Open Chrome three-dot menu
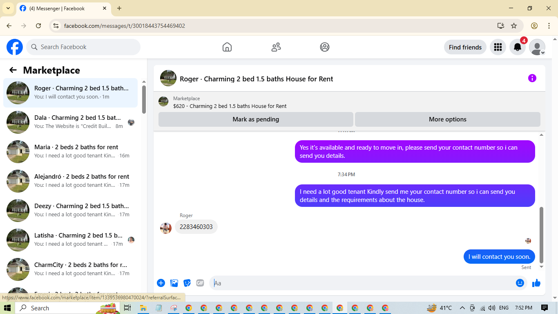Screen dimensions: 558x314 pyautogui.click(x=549, y=26)
